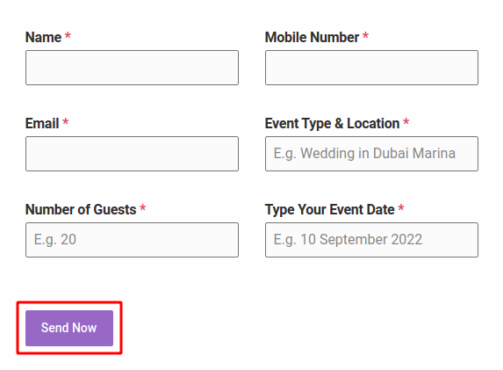The image size is (503, 370).
Task: Click the asterisk after Type Your Event Date
Action: coord(401,207)
